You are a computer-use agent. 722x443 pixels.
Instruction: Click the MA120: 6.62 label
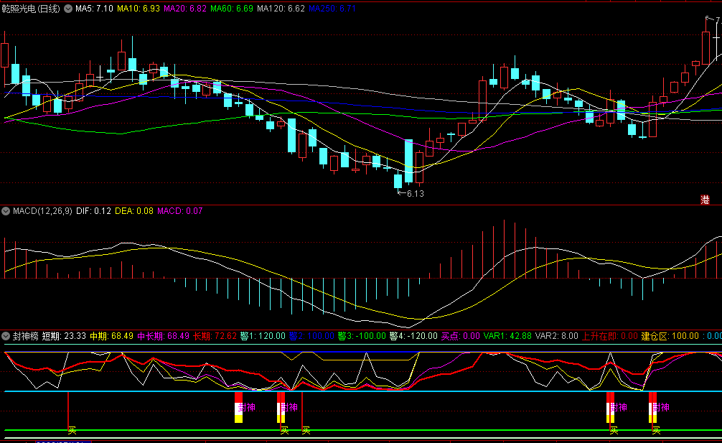tap(281, 9)
